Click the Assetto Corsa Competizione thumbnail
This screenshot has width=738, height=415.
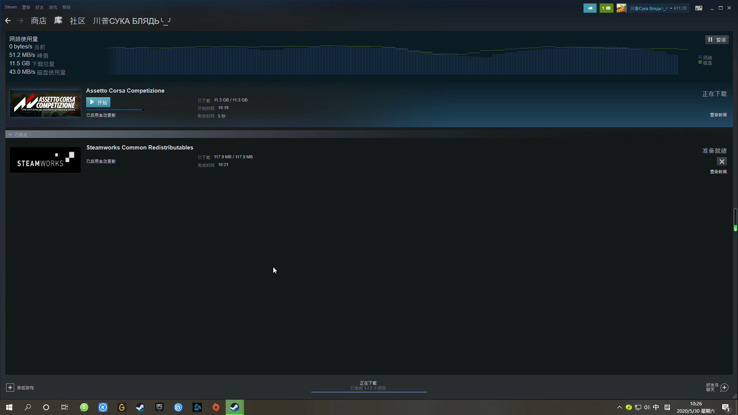(45, 103)
